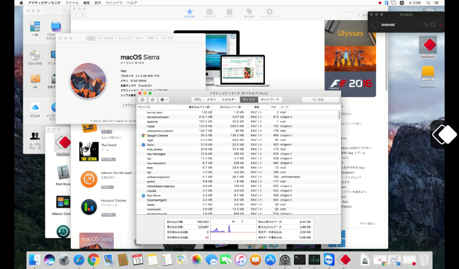Click the AnyDesk desktop icon
Image resolution: width=459 pixels, height=269 pixels.
[x=428, y=47]
